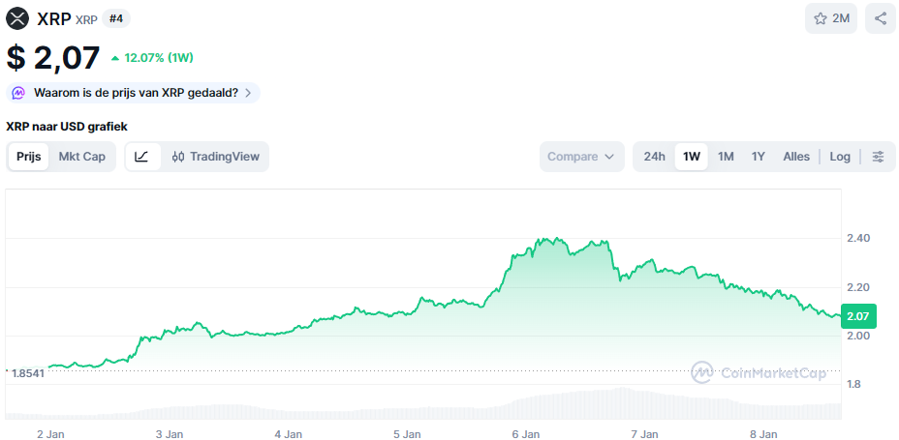Expand the Compare dropdown
Screen dimensions: 899x440
point(581,157)
